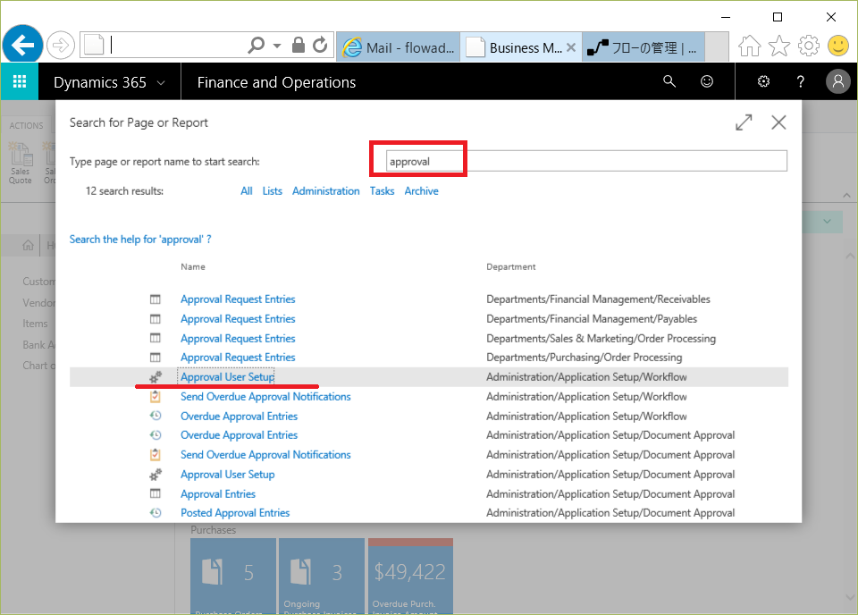The image size is (858, 615).
Task: Click the page search input containing 'approval'
Action: 586,161
